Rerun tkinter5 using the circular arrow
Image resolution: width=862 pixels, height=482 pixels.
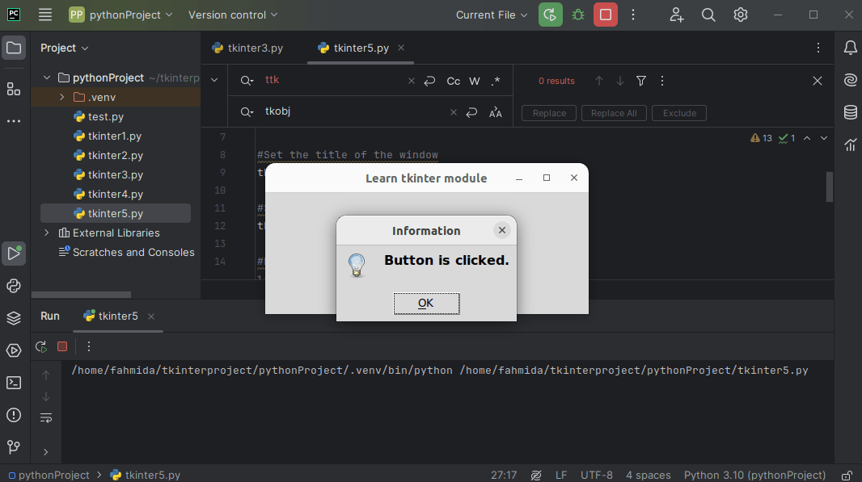click(40, 346)
